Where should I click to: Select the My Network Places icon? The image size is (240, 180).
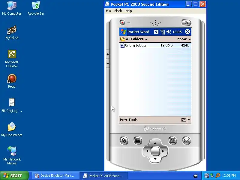click(12, 155)
